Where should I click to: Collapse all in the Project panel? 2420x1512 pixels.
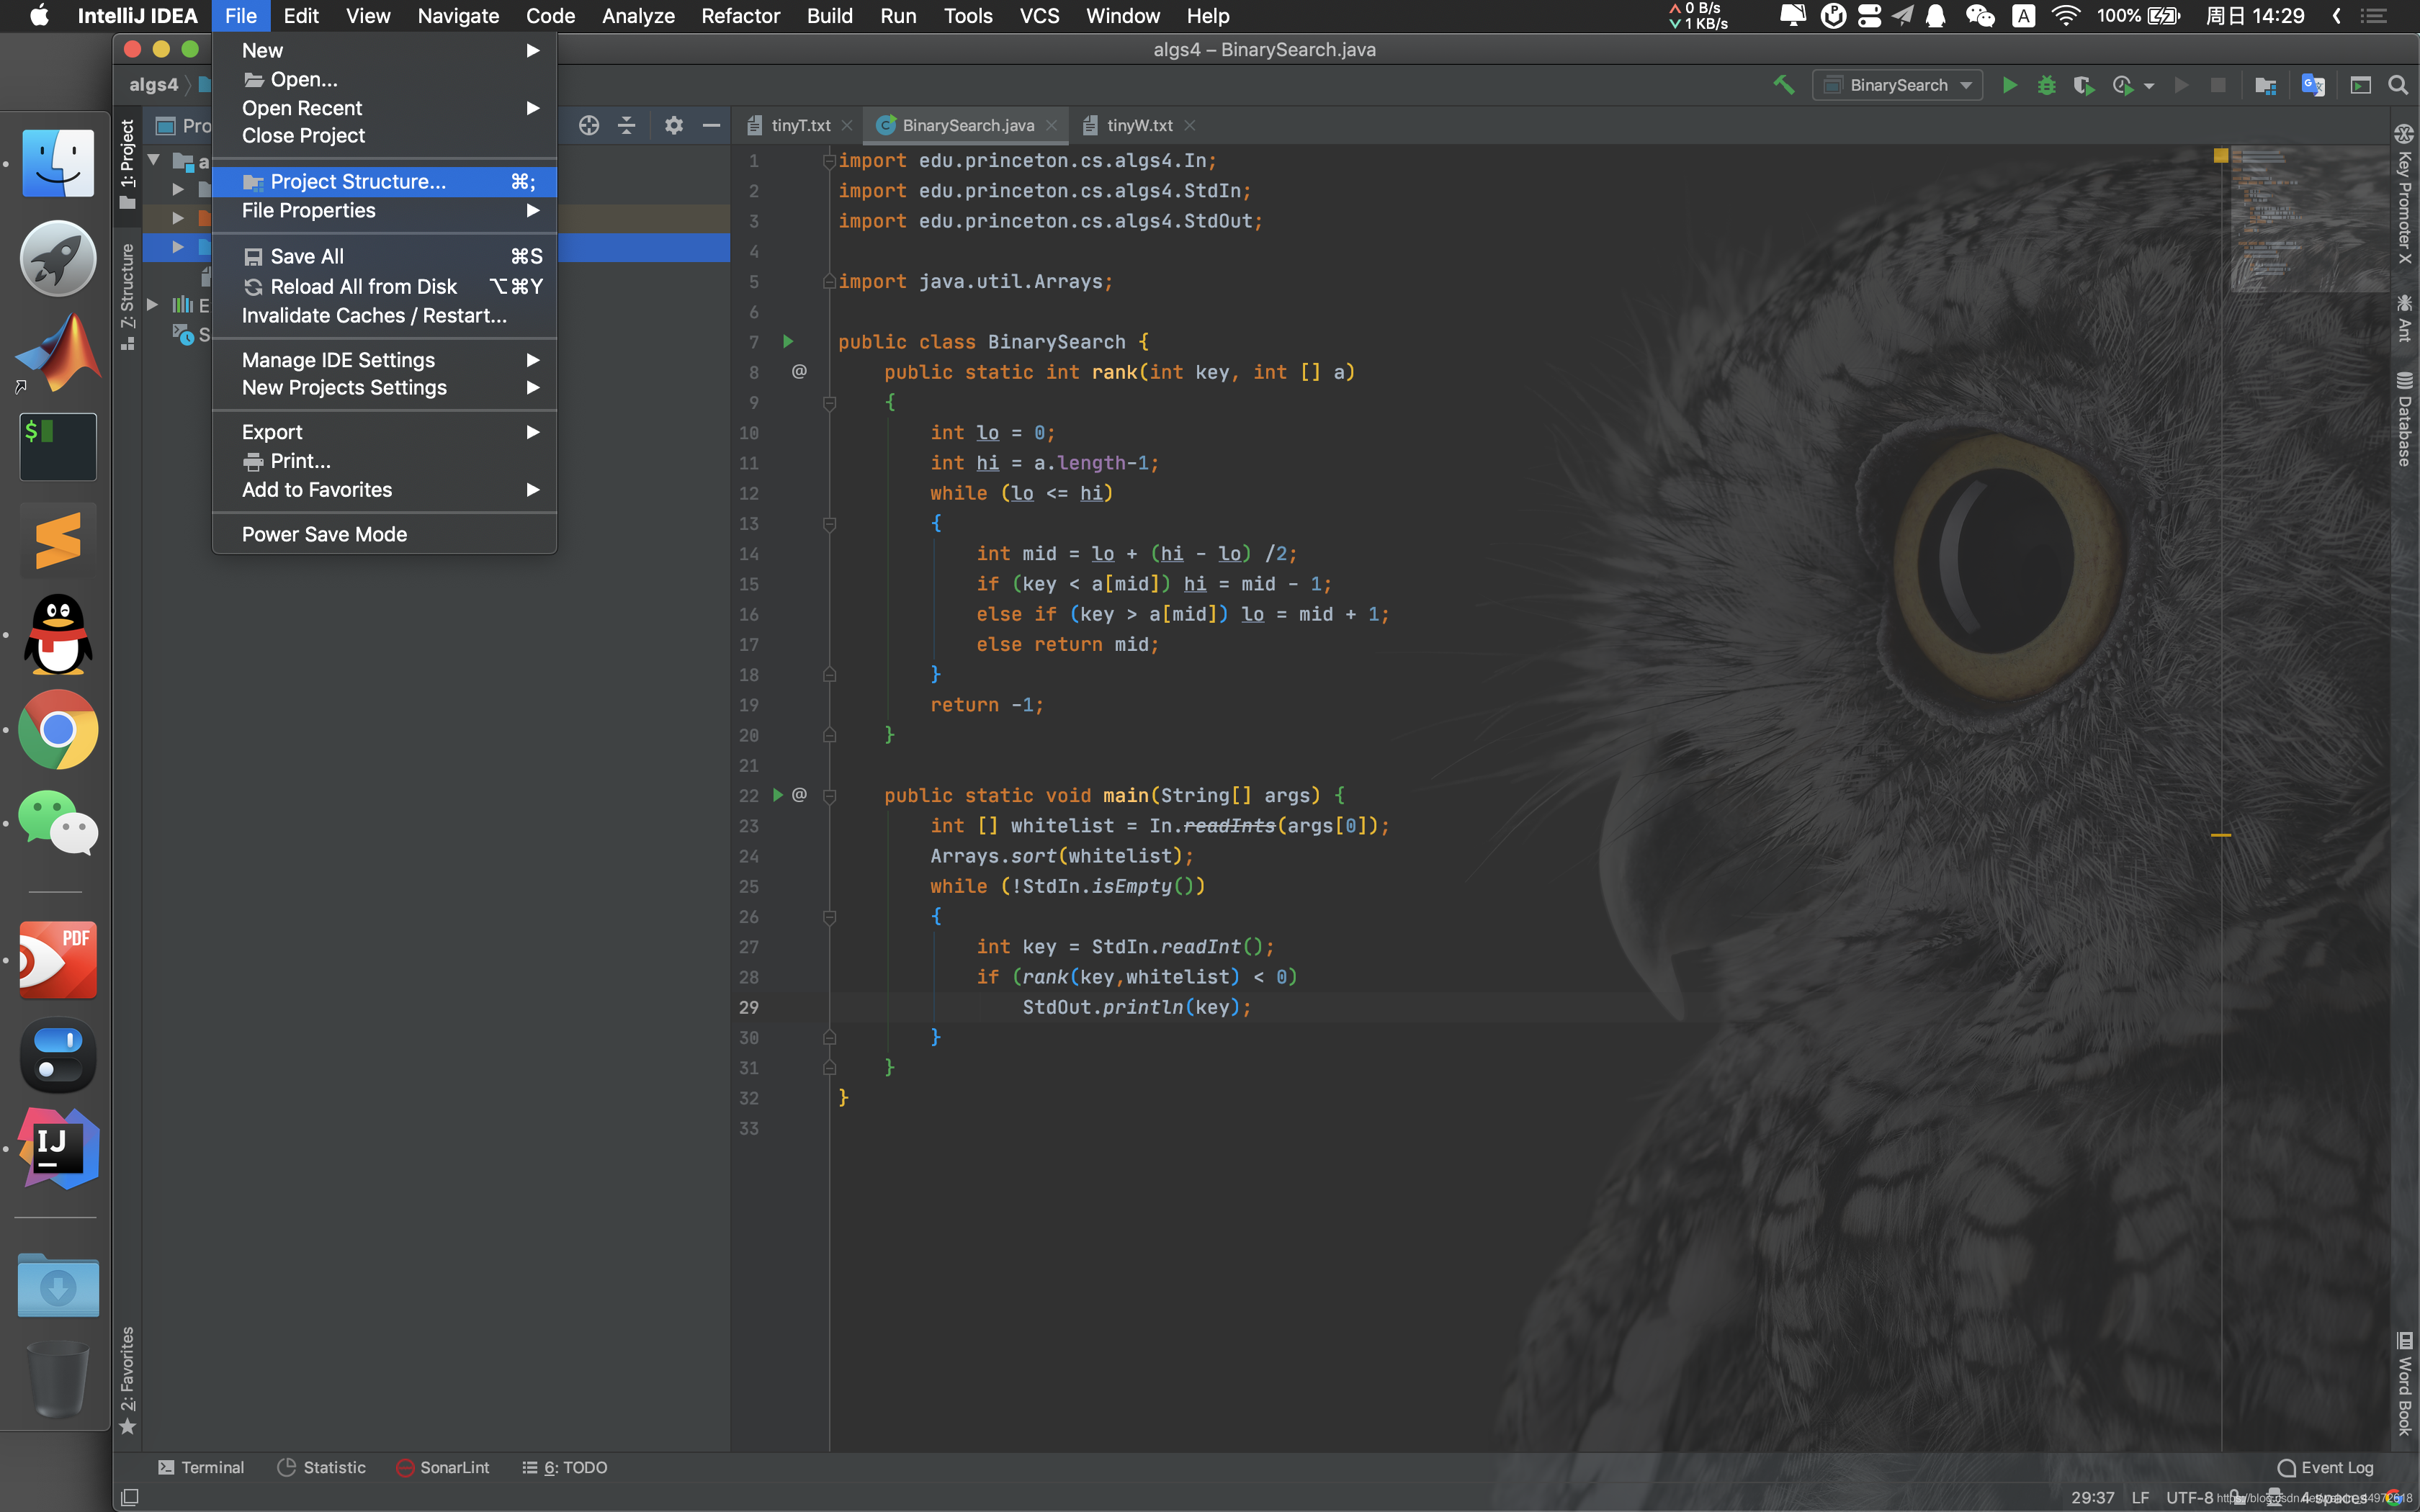click(627, 125)
